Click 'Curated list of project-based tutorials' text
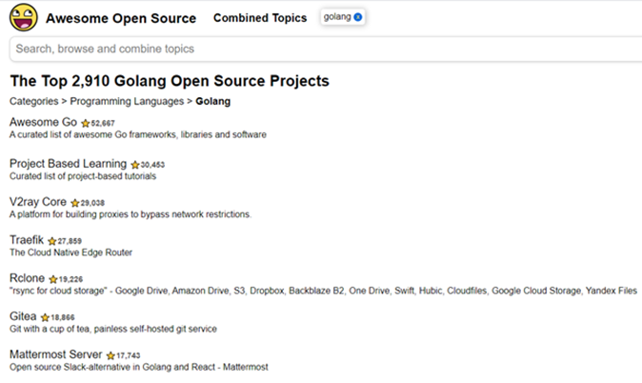The width and height of the screenshot is (642, 383). coord(83,176)
